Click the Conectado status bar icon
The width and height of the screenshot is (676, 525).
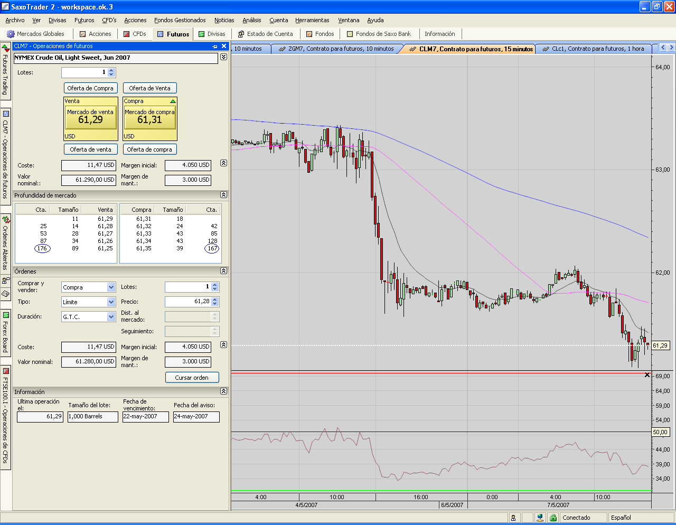point(553,518)
